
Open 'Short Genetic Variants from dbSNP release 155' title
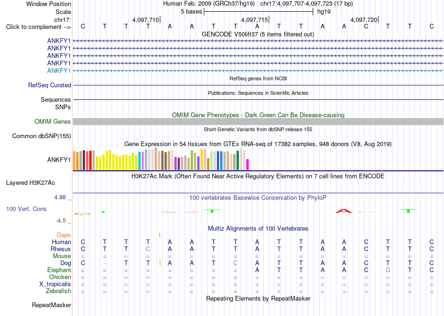point(258,129)
